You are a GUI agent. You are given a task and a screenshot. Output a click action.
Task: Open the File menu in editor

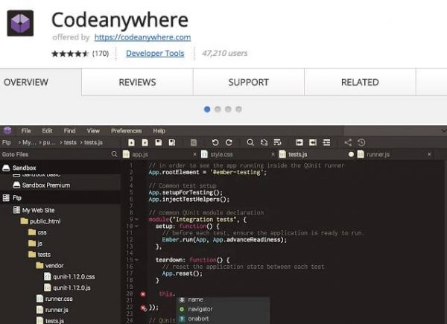coord(26,131)
